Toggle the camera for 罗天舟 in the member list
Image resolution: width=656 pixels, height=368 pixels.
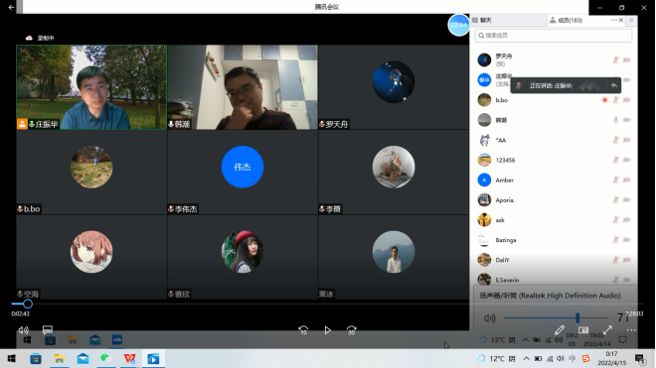point(627,61)
